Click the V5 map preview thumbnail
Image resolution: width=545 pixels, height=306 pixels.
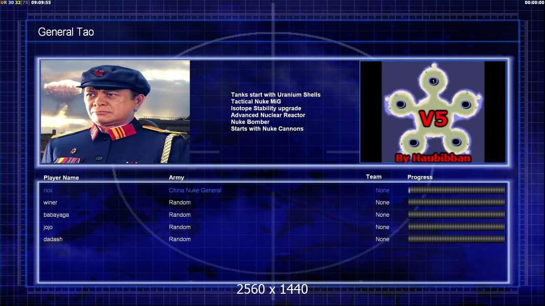click(x=433, y=112)
